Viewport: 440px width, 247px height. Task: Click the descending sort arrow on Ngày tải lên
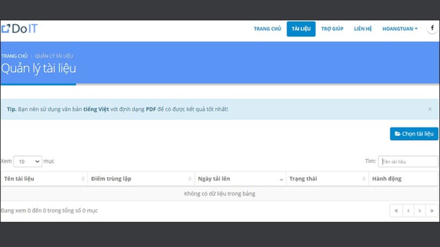281,180
